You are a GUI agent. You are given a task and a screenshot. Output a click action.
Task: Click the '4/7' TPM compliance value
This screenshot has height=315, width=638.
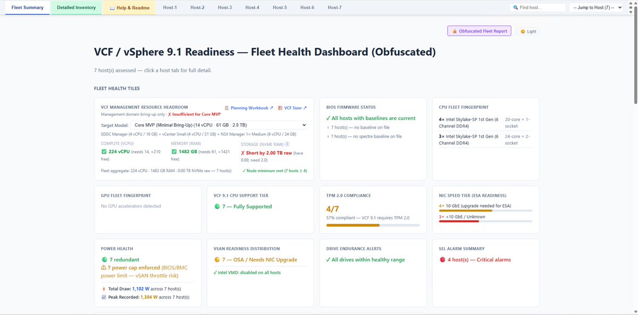coord(333,209)
